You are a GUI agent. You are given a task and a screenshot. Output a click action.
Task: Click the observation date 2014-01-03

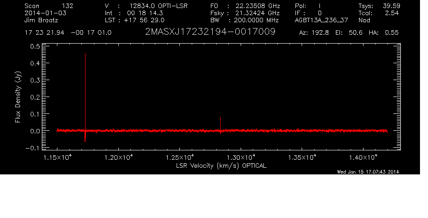tap(45, 13)
